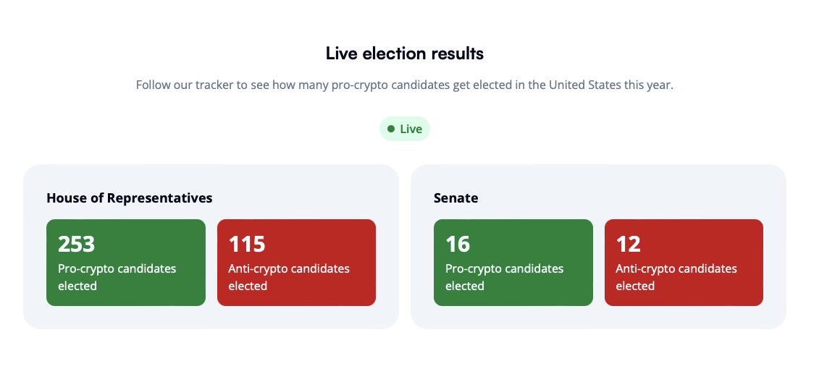Image resolution: width=827 pixels, height=382 pixels.
Task: Click House 'Pro-crypto candidates elected' label
Action: click(x=117, y=277)
